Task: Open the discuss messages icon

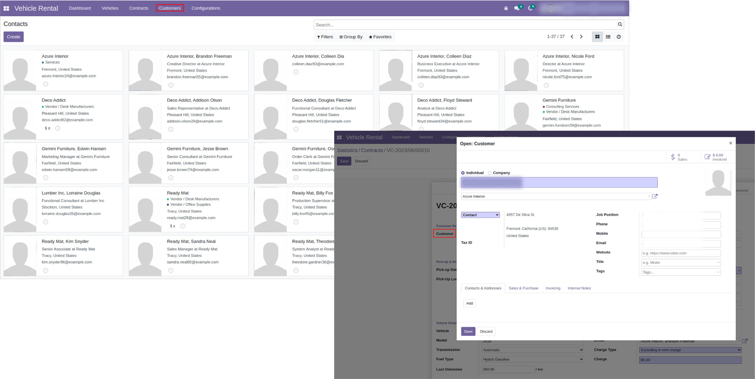Action: pyautogui.click(x=517, y=8)
